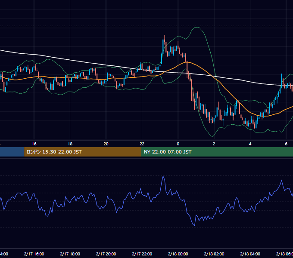293x258 pixels.
Task: Click the London session bar 15:30-22:00 JST
Action: 83,152
